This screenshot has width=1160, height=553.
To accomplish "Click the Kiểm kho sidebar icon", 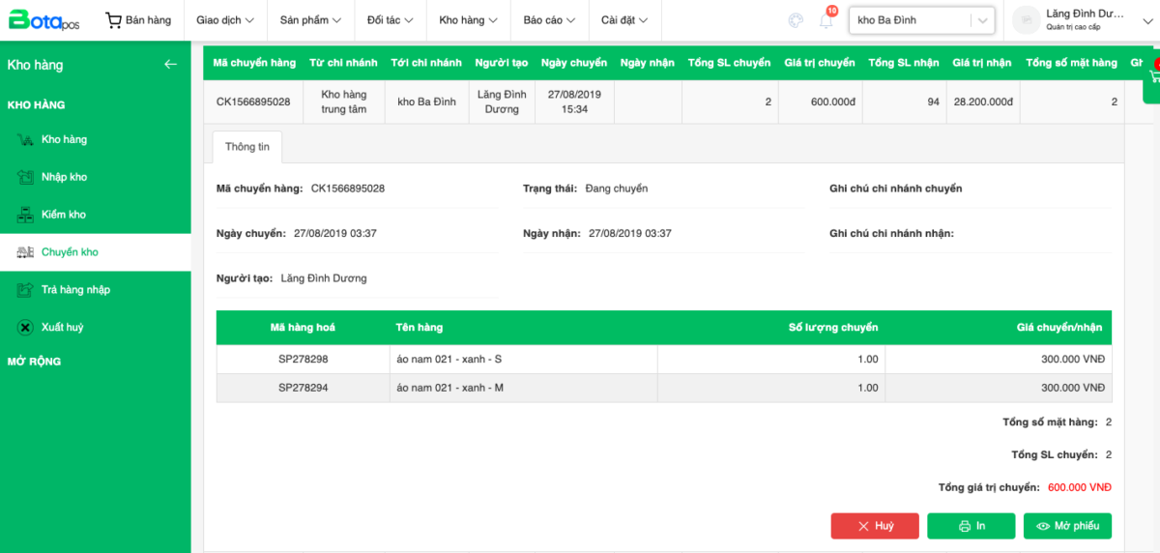I will 26,215.
